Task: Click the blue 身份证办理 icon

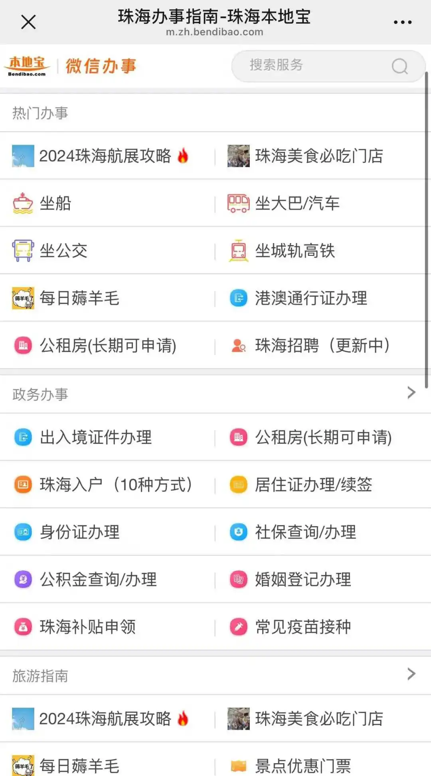Action: [x=23, y=532]
